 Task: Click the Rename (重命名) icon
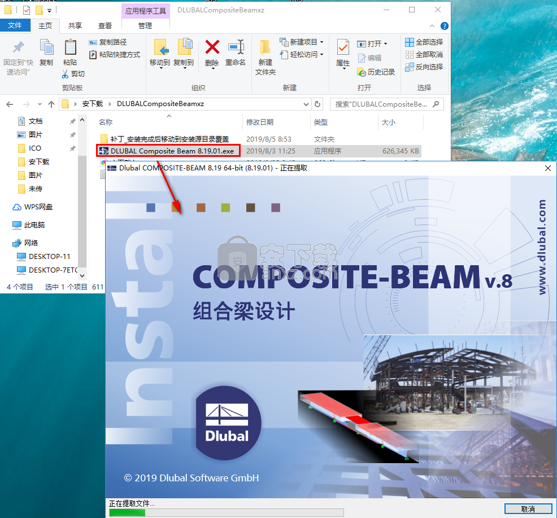(x=236, y=47)
